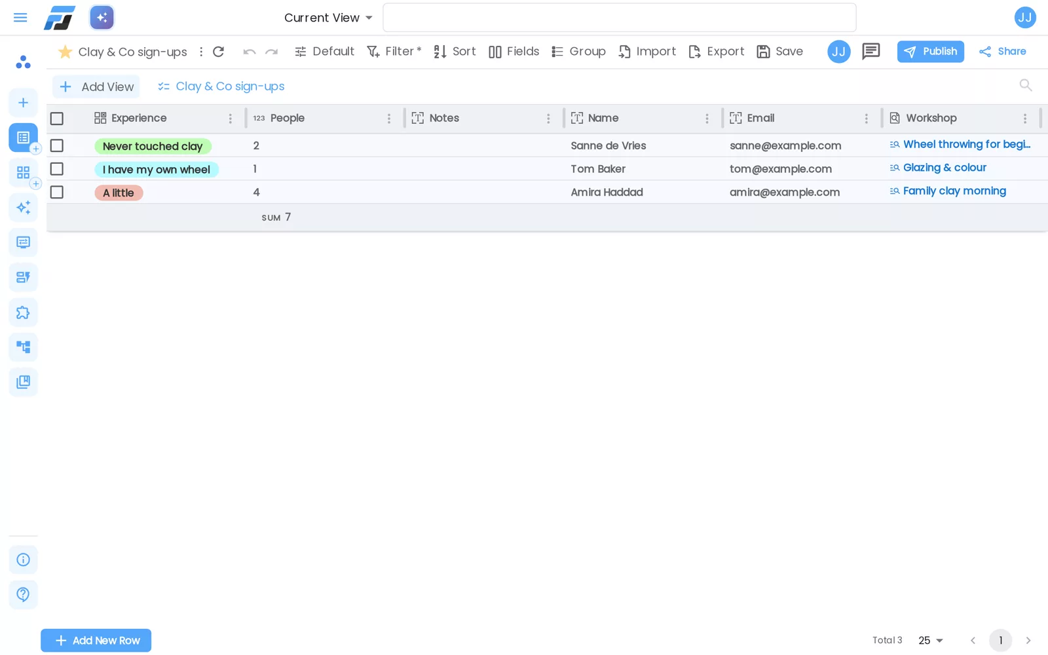Image resolution: width=1048 pixels, height=655 pixels.
Task: Open more options dots beside view title
Action: point(201,52)
